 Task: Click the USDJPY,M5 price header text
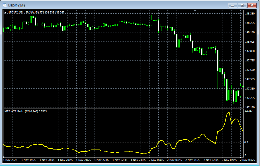click(x=36, y=13)
